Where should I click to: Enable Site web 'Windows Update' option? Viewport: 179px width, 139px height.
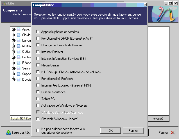(x=38, y=119)
